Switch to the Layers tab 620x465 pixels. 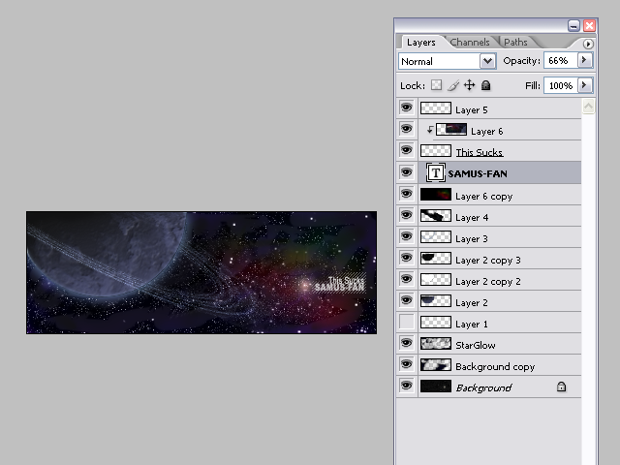[x=421, y=42]
